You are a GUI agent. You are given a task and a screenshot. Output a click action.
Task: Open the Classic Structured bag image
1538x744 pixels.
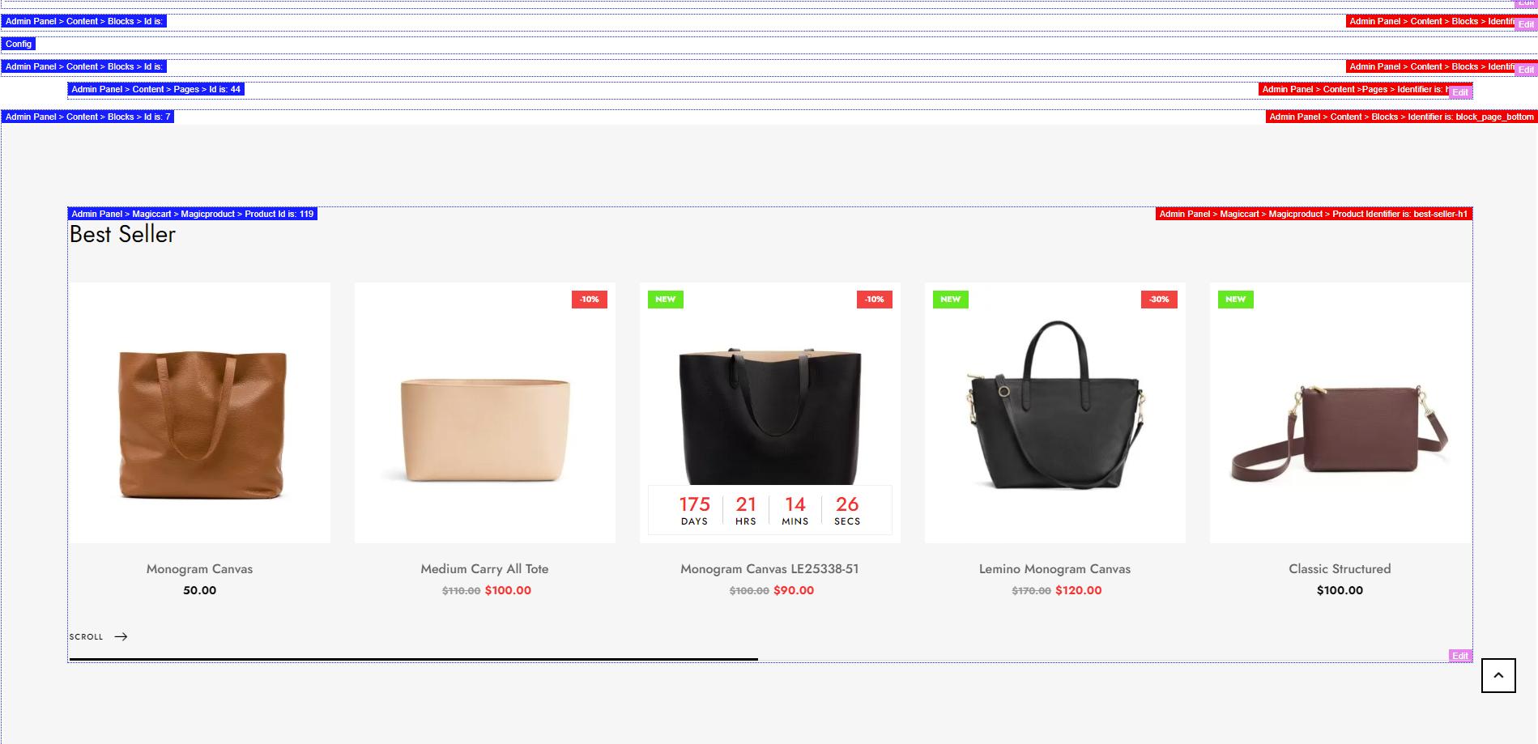[x=1340, y=413]
